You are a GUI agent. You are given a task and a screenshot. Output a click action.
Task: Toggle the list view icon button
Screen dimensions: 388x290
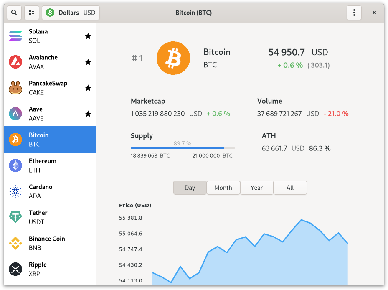tap(32, 13)
